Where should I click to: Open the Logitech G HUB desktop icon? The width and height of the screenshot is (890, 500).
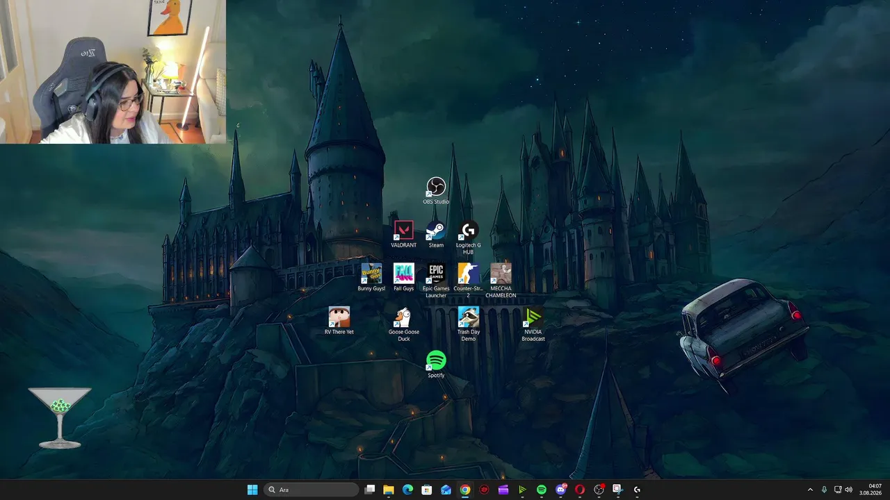(x=468, y=237)
